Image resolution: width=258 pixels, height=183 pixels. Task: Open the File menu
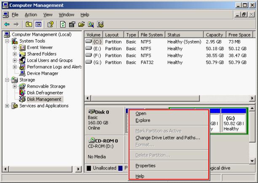[15, 15]
